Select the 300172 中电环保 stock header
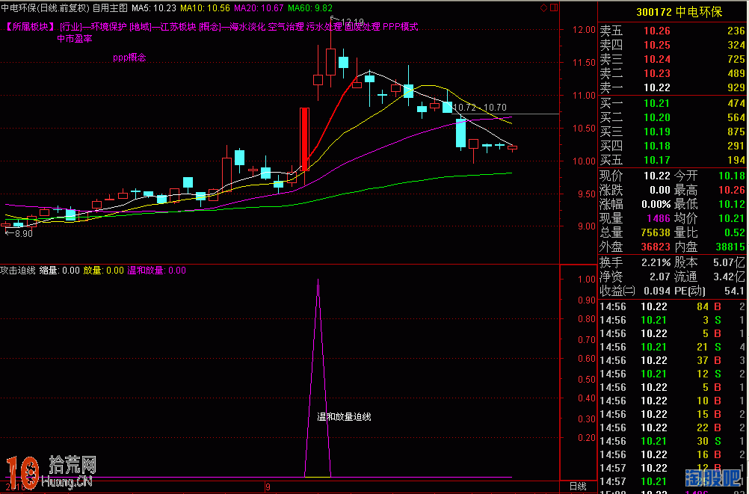This screenshot has width=749, height=494. coord(673,12)
